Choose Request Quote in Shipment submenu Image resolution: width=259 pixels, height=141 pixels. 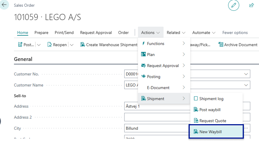212,121
